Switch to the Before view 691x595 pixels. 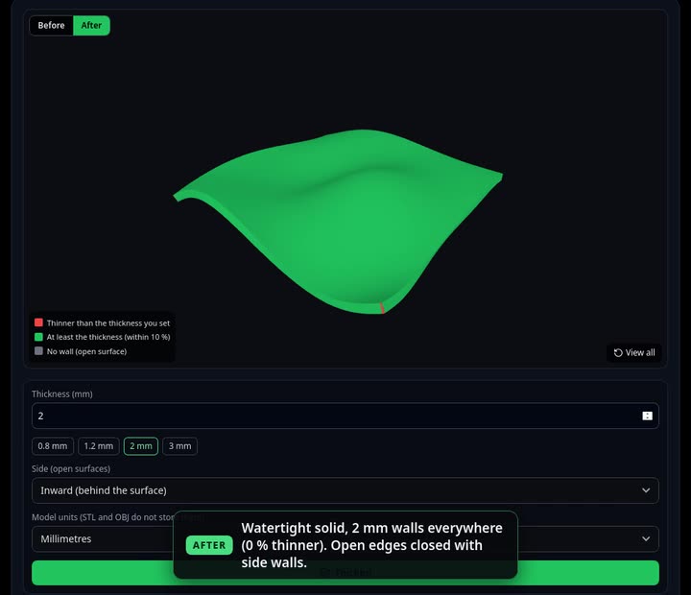(x=51, y=26)
